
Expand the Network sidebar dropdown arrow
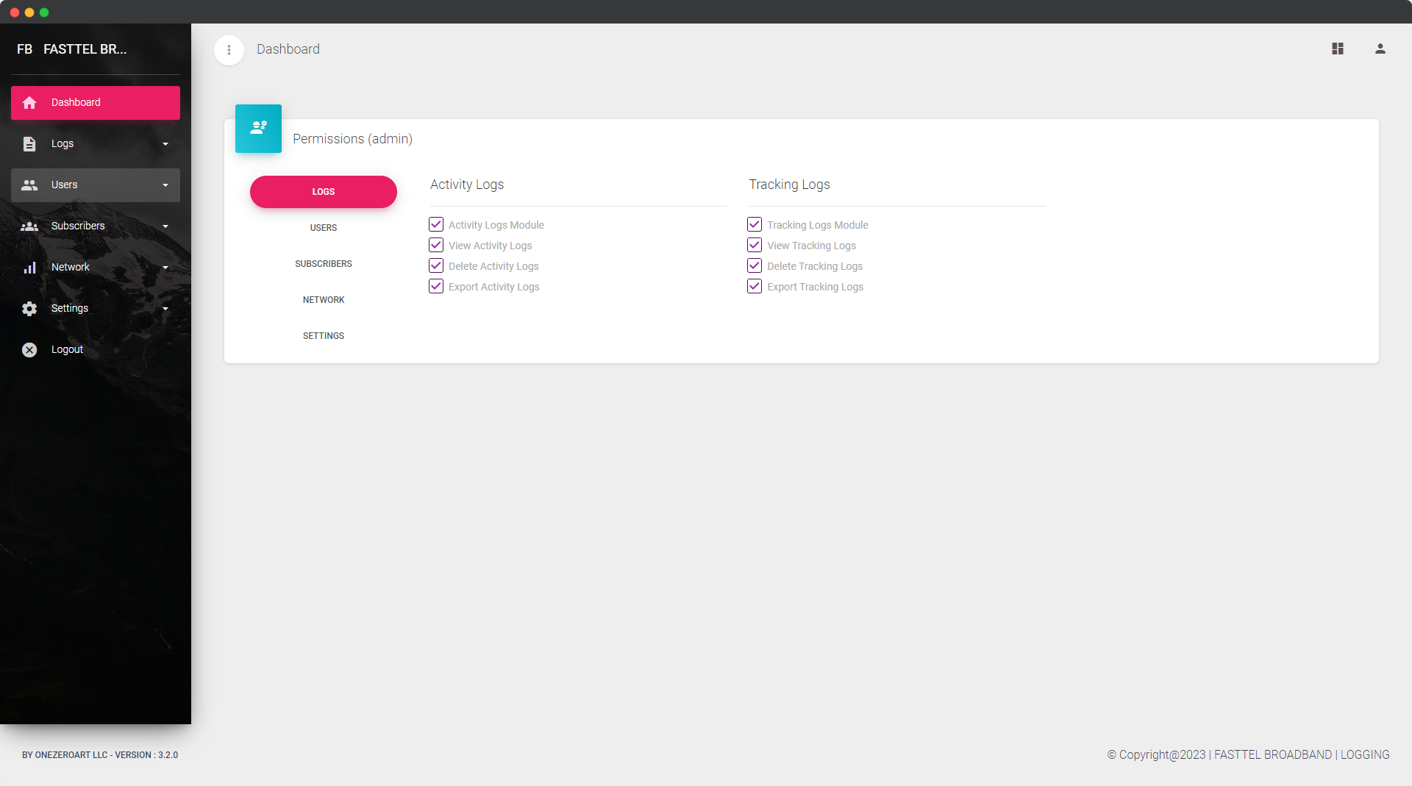point(165,268)
